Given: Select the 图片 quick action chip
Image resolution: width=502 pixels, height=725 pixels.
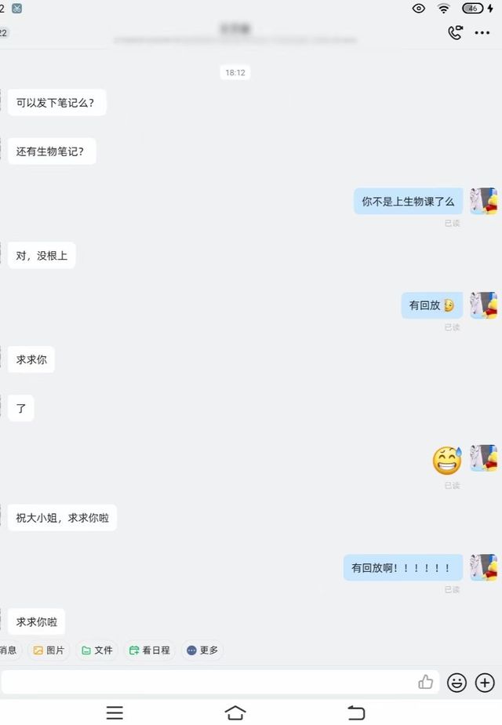Looking at the screenshot, I should tap(49, 650).
